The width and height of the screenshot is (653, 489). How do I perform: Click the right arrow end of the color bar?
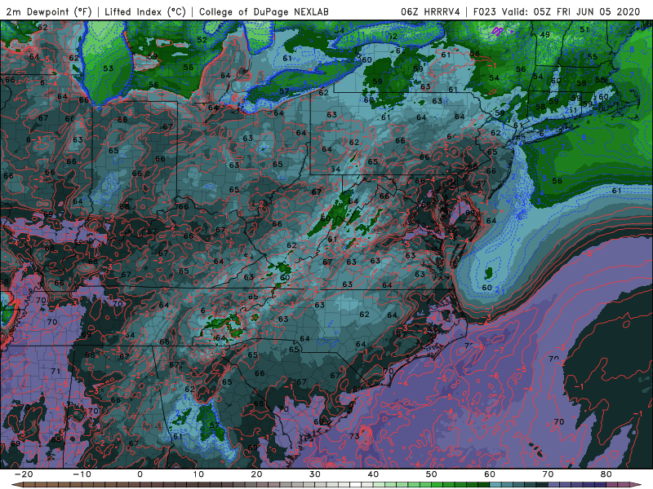tap(636, 485)
